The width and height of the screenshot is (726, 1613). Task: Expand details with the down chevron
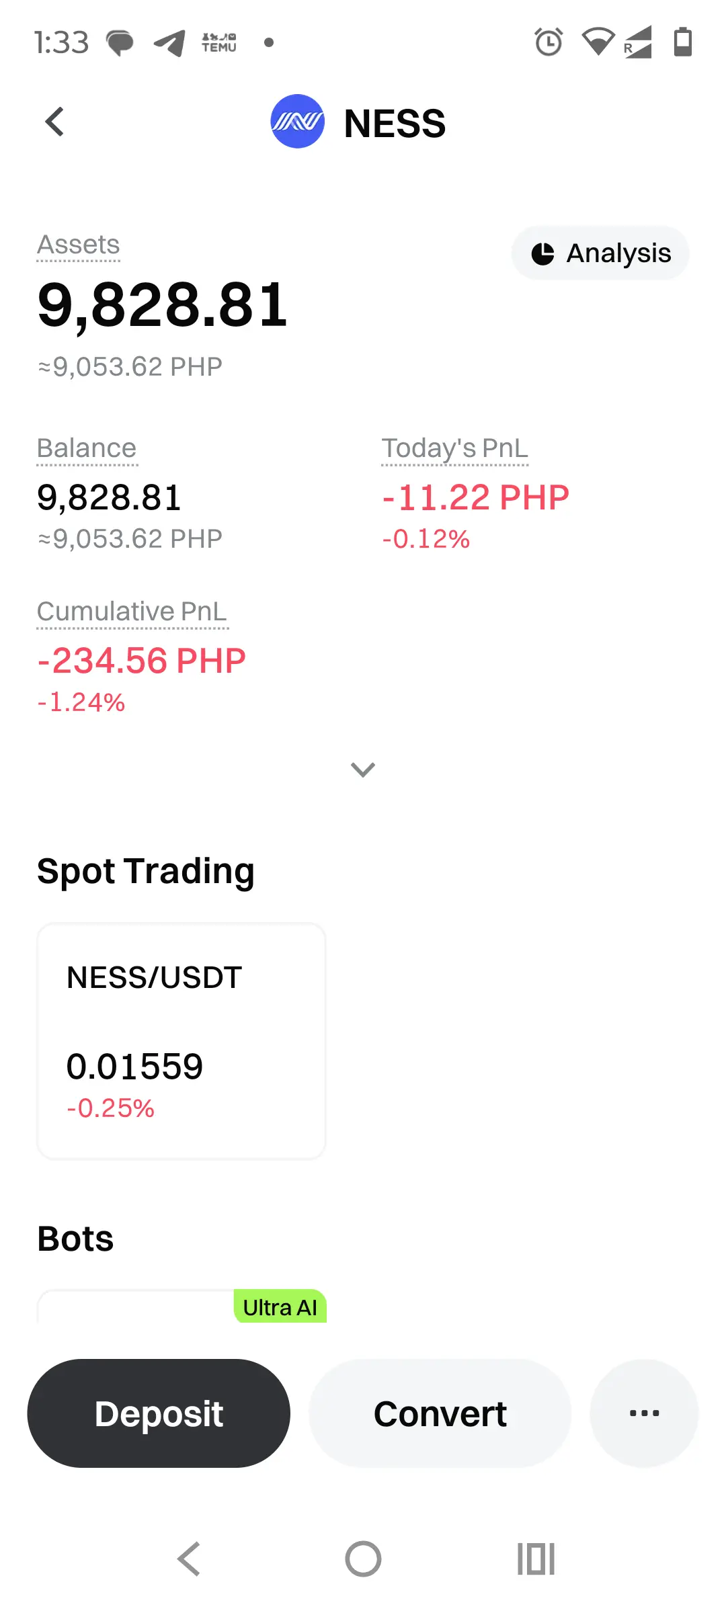363,770
